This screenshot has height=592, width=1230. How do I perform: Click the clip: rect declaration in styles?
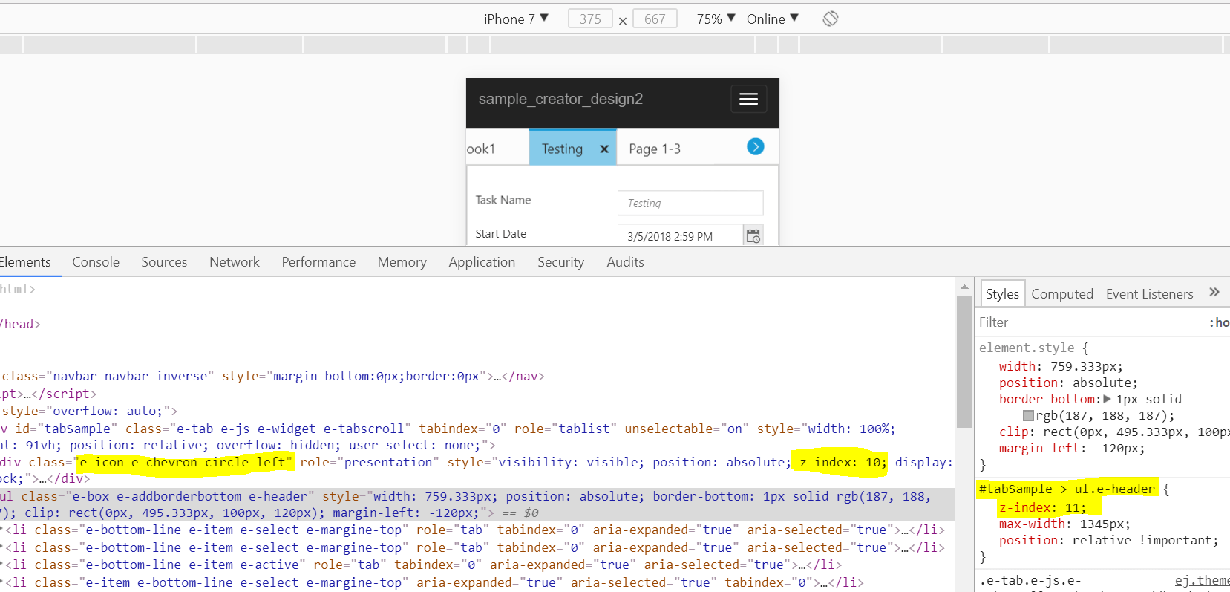click(1113, 432)
